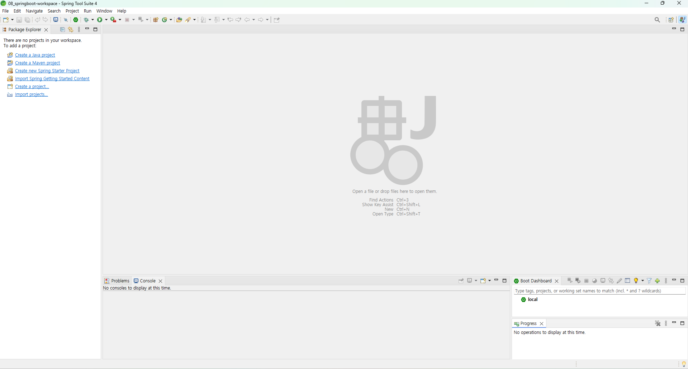
Task: Click Boot Dashboard start/restart icon
Action: [570, 281]
